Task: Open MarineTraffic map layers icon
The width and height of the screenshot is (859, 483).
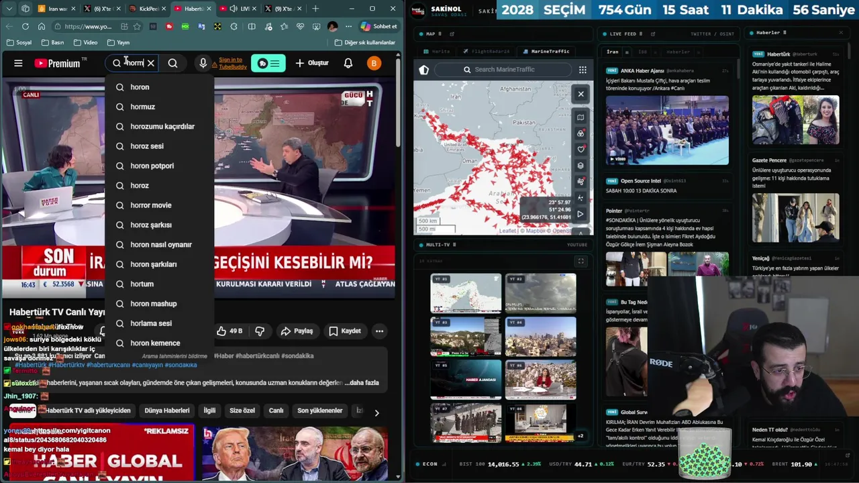Action: pyautogui.click(x=580, y=166)
